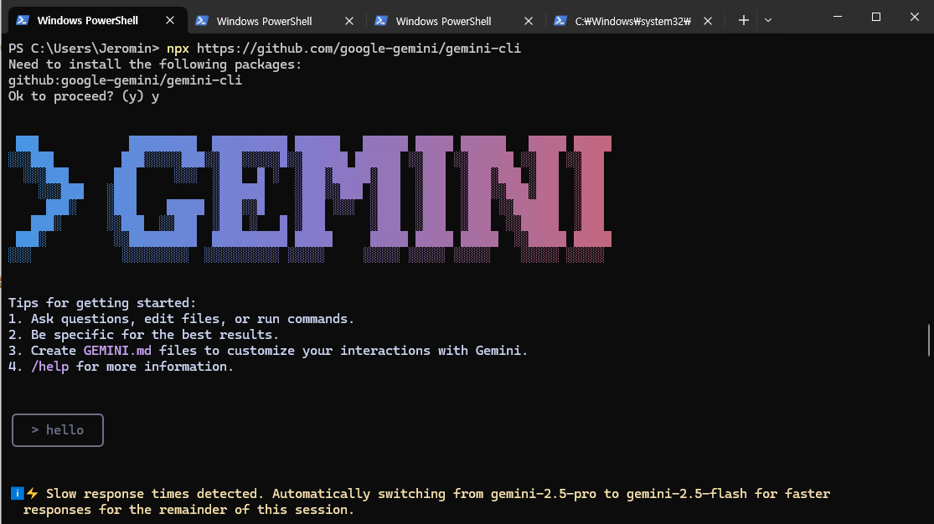934x524 pixels.
Task: Minimize the terminal window
Action: 838,17
